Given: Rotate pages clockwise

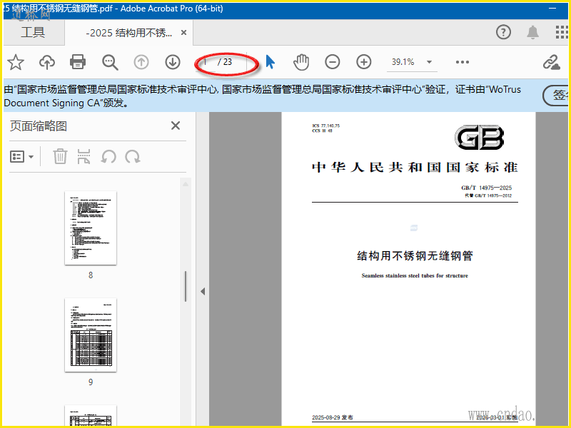Looking at the screenshot, I should point(133,157).
